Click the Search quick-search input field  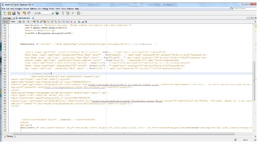click(x=244, y=8)
